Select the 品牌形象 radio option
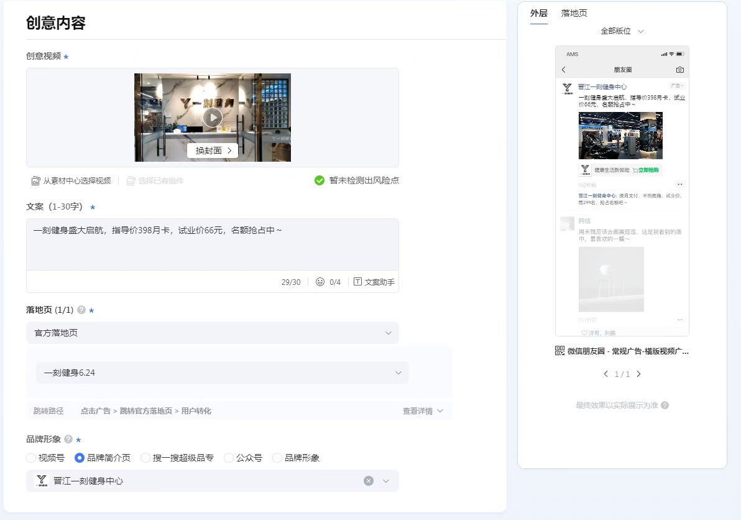 pos(277,458)
